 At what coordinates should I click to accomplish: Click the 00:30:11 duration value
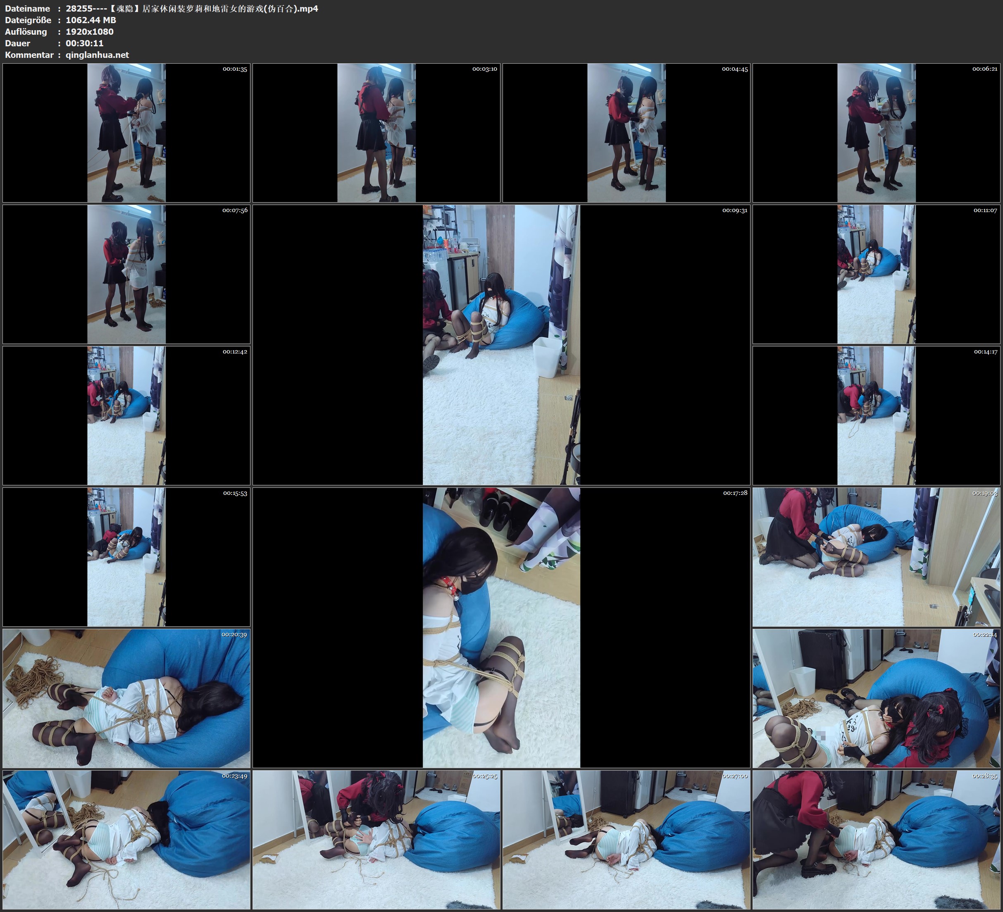[85, 43]
